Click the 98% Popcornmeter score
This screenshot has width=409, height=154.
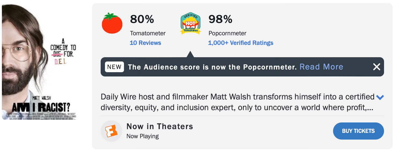click(x=220, y=19)
